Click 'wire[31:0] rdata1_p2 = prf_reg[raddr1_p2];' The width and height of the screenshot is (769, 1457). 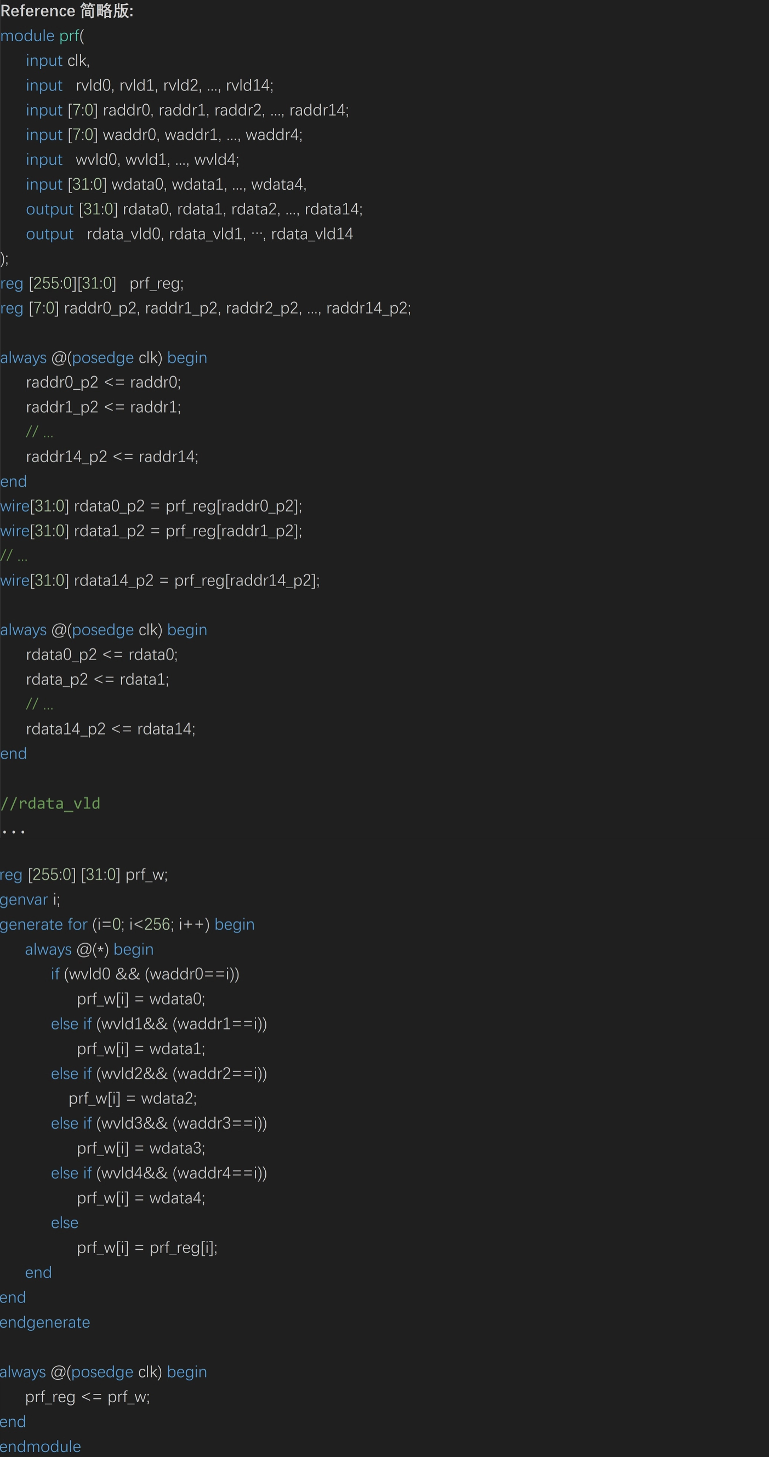pyautogui.click(x=151, y=531)
